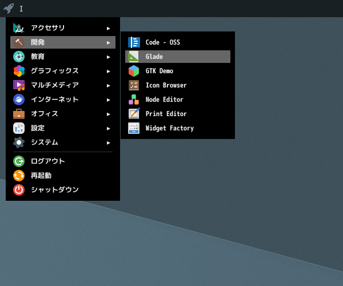Expand the マルチメディア submenu arrow
The image size is (343, 286).
[108, 86]
